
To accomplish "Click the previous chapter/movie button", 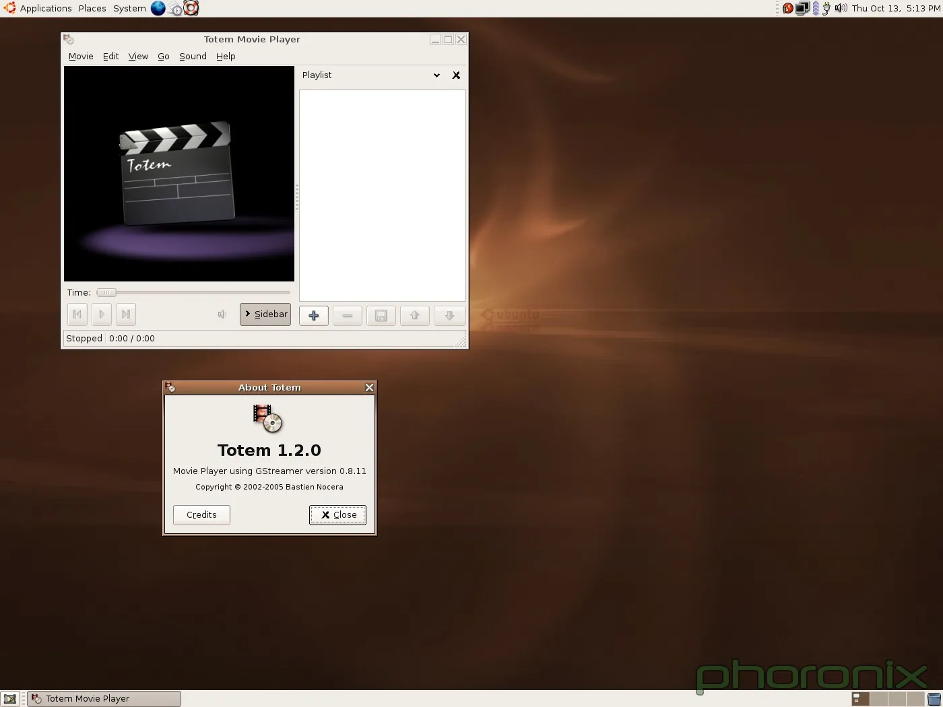I will click(x=77, y=314).
